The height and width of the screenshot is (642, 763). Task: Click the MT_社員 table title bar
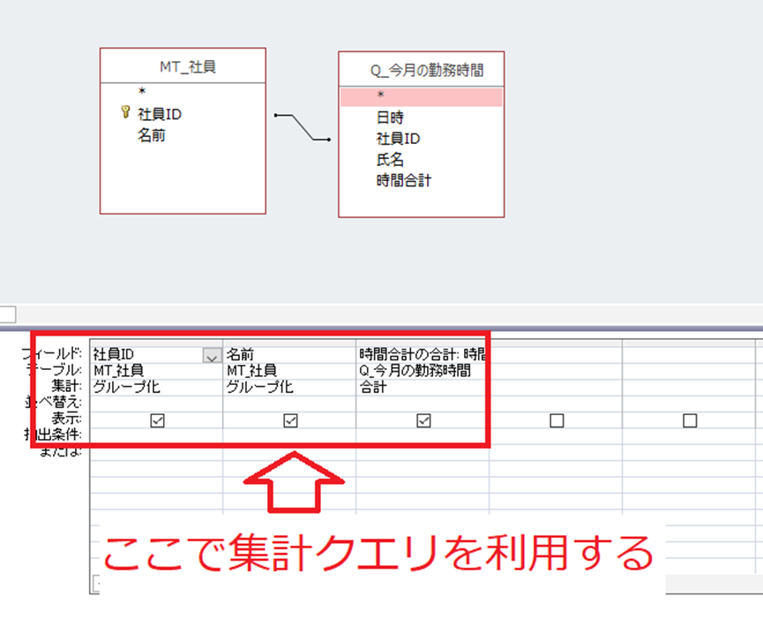(x=183, y=66)
